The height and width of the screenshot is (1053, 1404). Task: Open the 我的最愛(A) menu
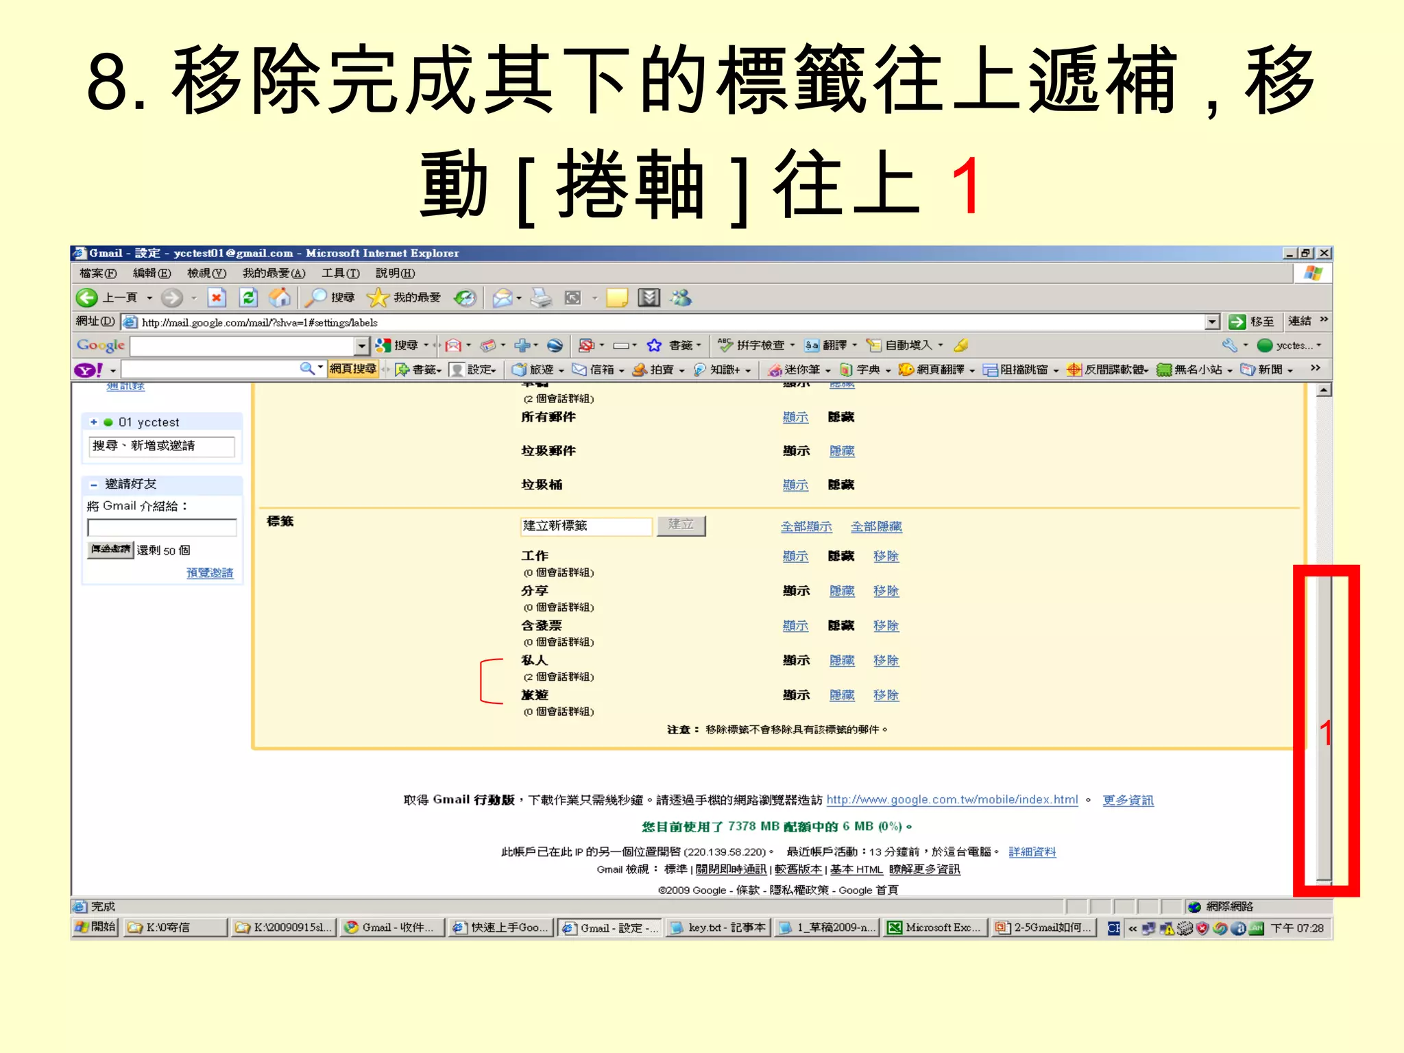tap(274, 273)
